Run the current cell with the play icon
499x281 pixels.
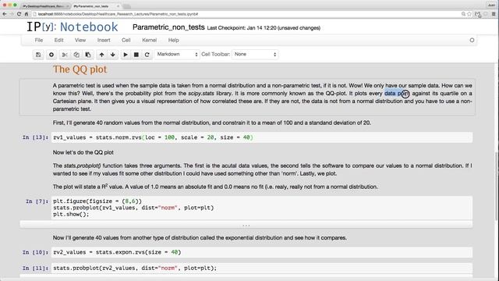point(126,55)
